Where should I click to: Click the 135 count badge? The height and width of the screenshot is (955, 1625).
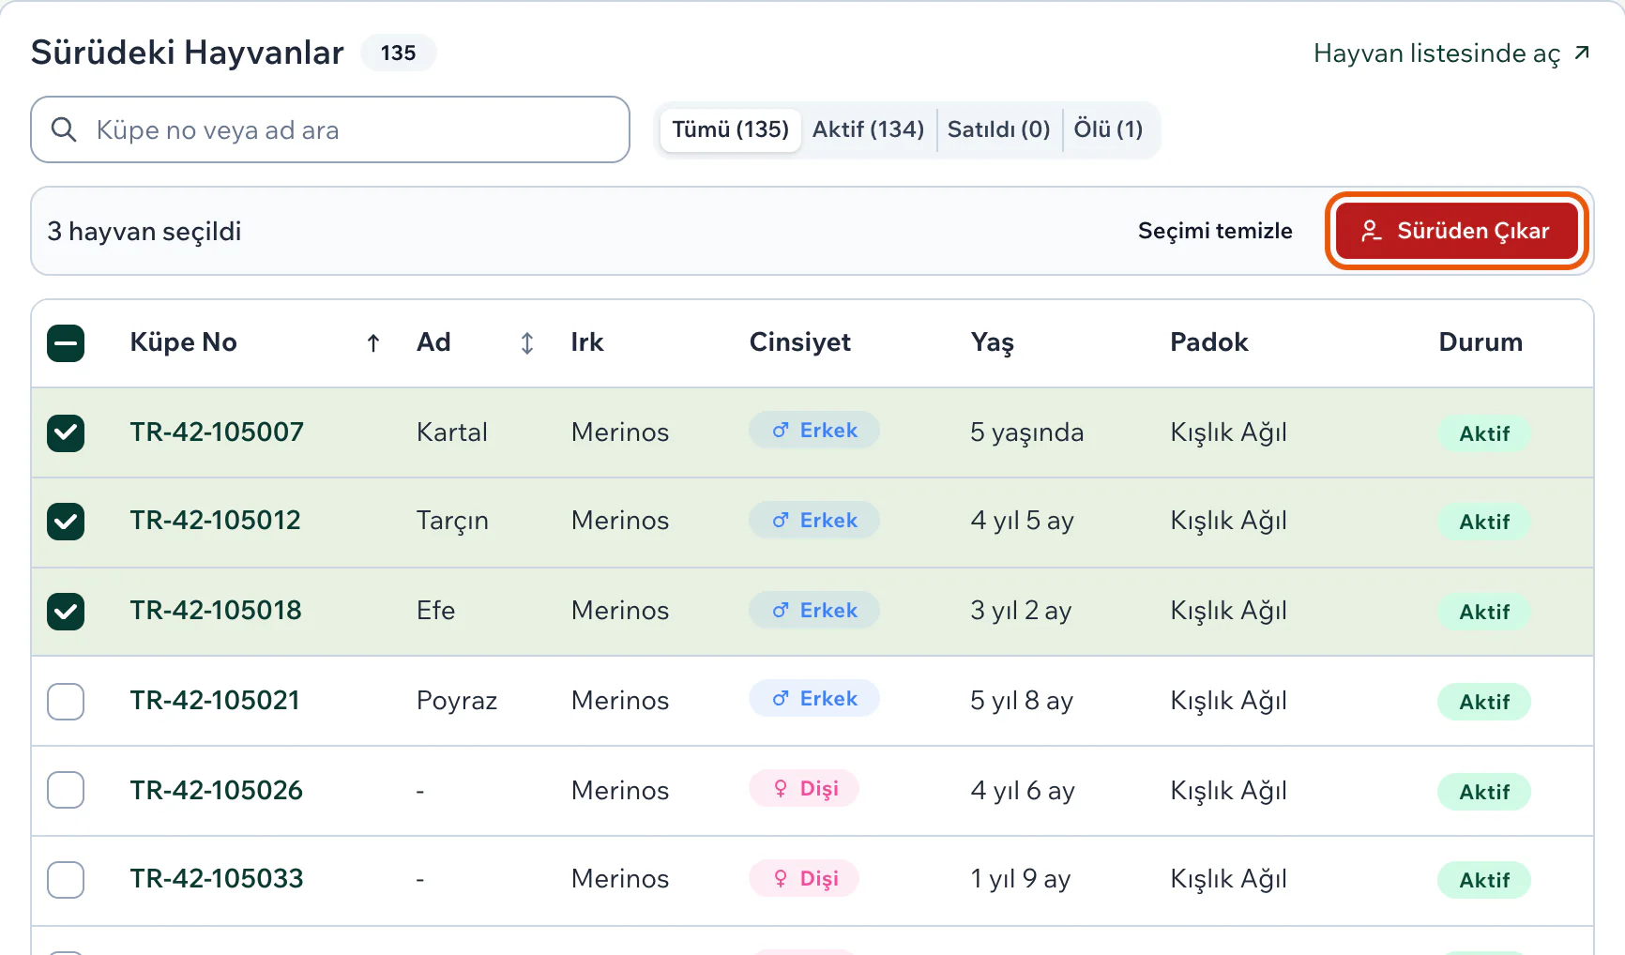click(399, 53)
